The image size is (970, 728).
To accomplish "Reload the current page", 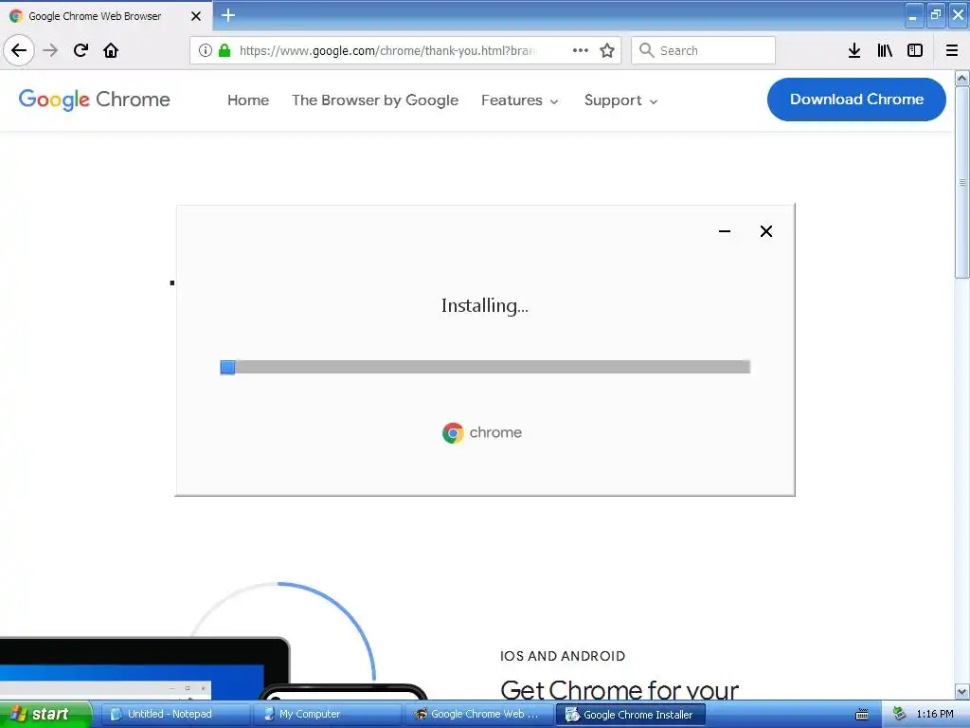I will (81, 50).
